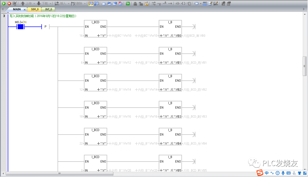Screen dimensions: 308x177
Task: Toggle Sogou punctuation mode
Action: tap(272, 173)
